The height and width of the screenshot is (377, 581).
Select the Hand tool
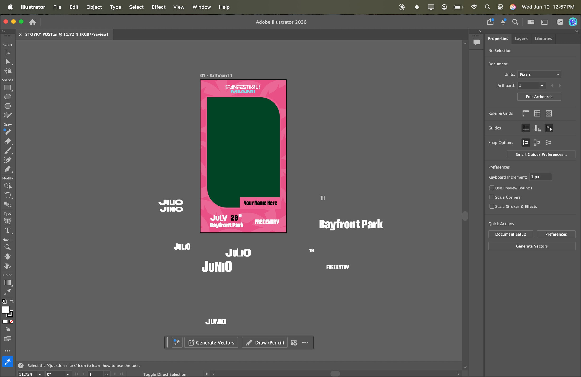pyautogui.click(x=7, y=256)
